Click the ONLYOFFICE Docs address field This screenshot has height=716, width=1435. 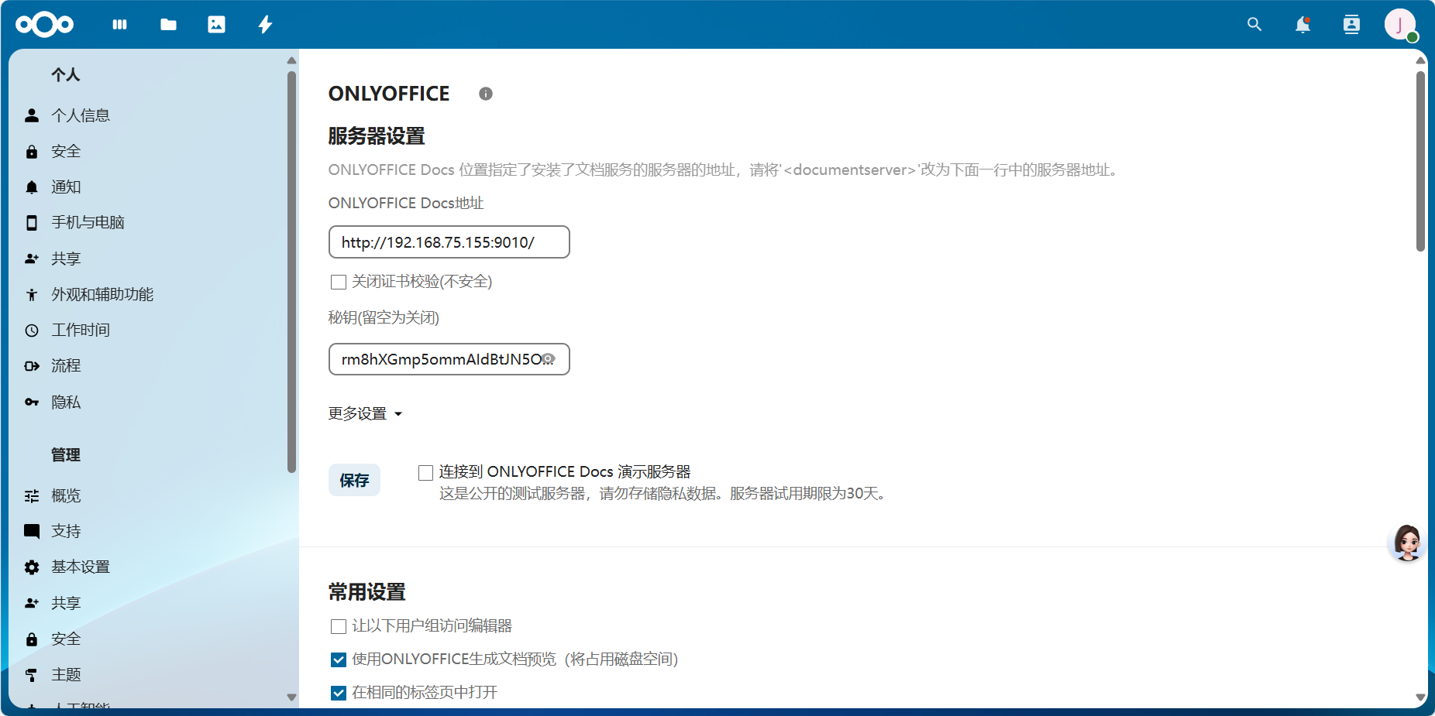(449, 242)
